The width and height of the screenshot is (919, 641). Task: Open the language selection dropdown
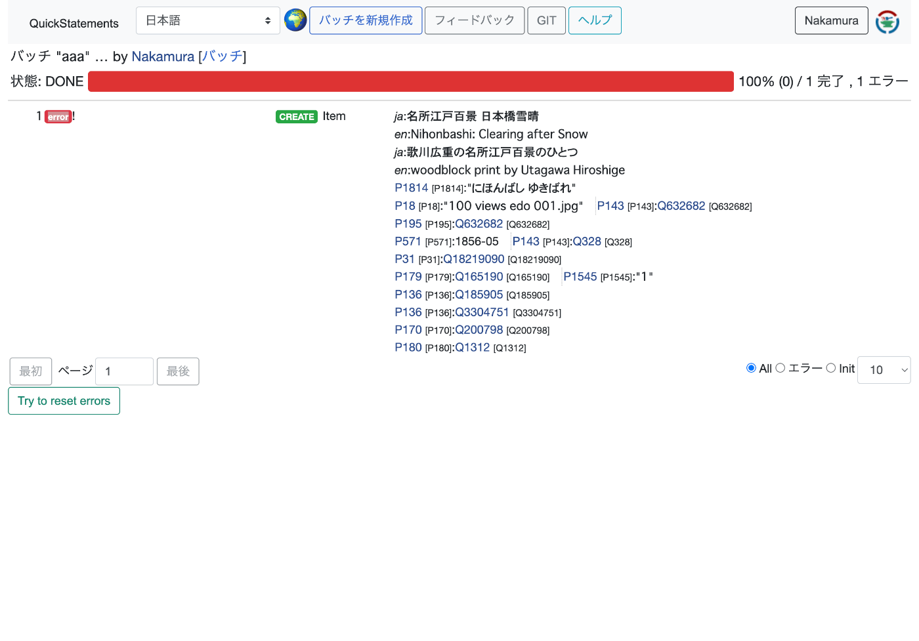pyautogui.click(x=207, y=20)
